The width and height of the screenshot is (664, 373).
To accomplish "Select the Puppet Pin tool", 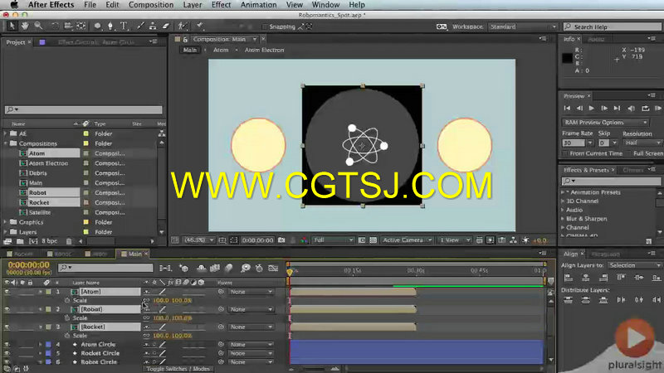I will click(x=200, y=27).
